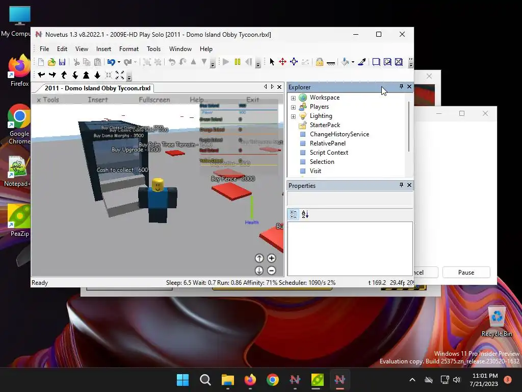Screen dimensions: 522x392
Task: Click the Explorer panel vertical scrollbar
Action: [408, 127]
